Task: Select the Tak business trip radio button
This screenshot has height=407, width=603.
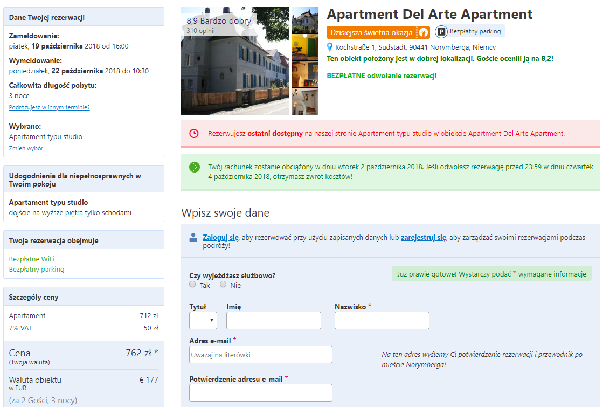Action: point(193,285)
